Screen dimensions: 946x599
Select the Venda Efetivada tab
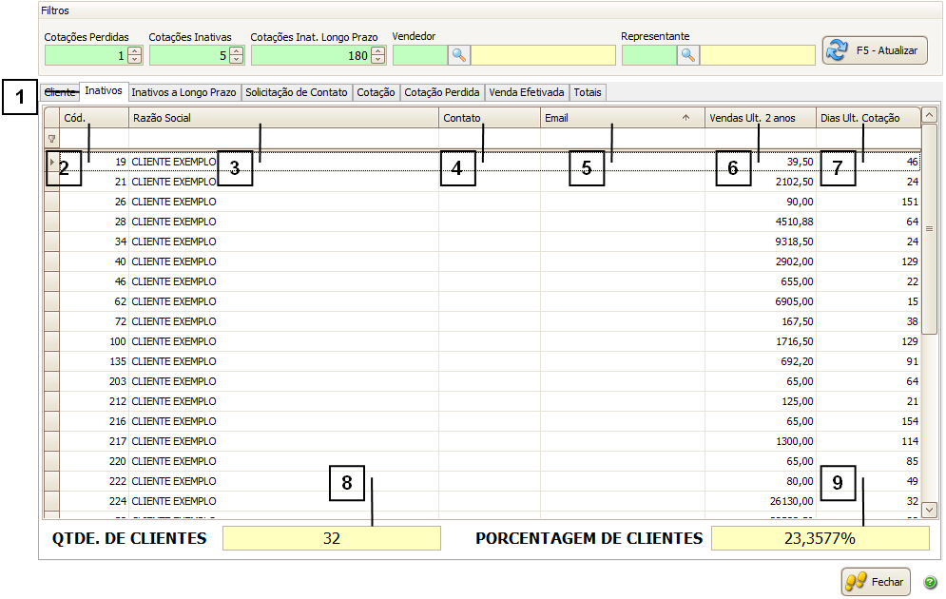tap(527, 92)
